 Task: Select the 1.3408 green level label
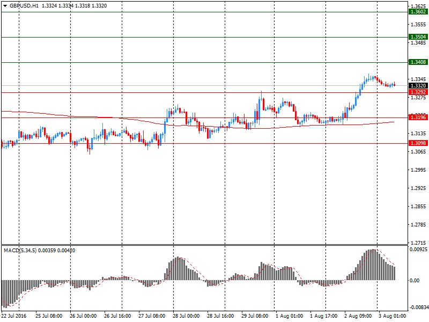(x=418, y=62)
